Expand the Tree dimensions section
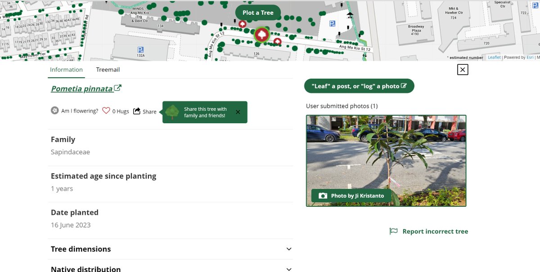Viewport: 540px width, 272px height. (x=171, y=249)
